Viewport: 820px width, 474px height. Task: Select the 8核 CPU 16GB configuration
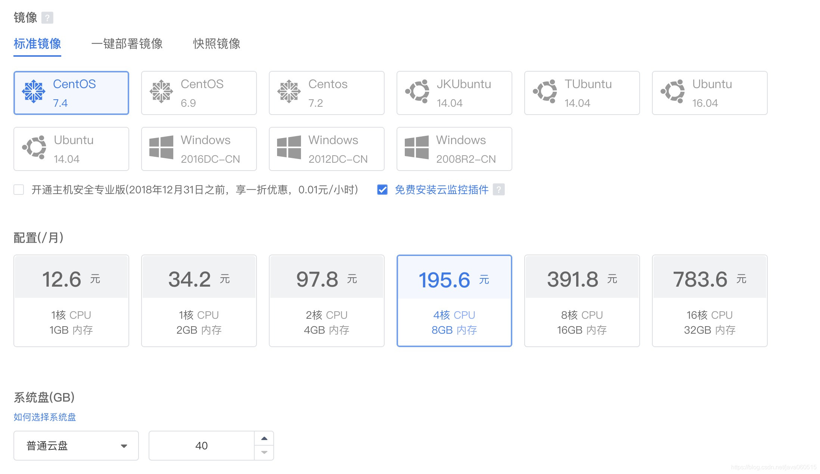(582, 301)
